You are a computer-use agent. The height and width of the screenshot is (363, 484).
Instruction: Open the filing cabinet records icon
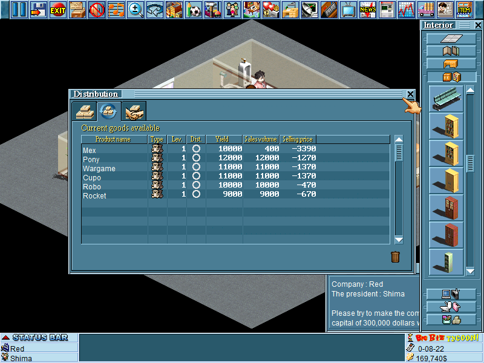77,10
